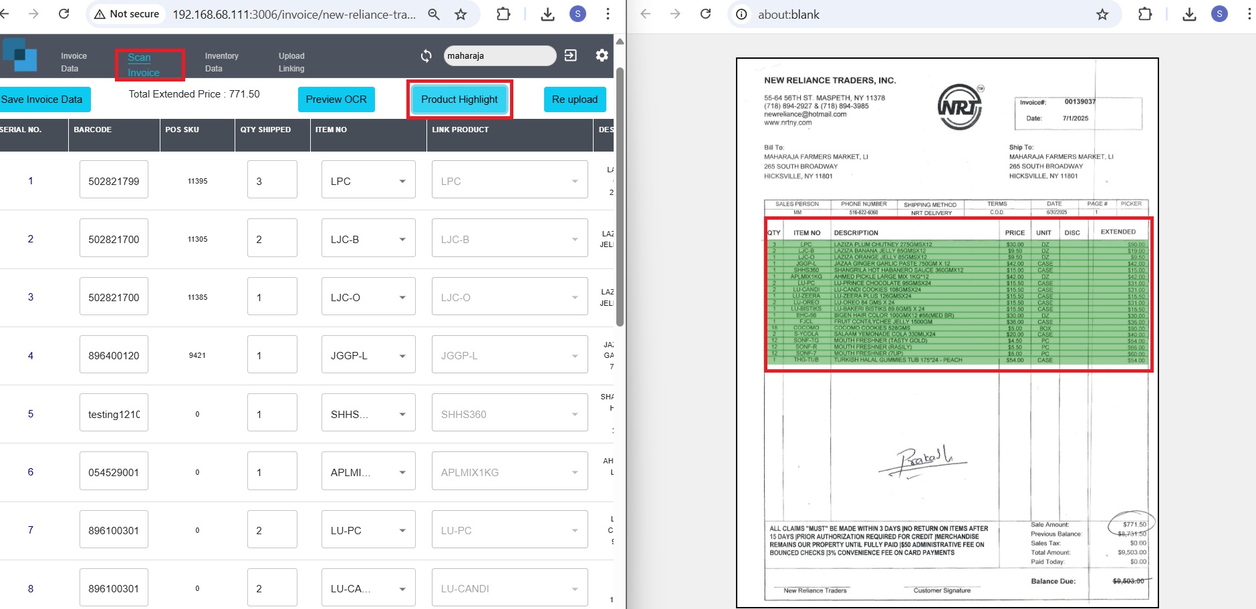
Task: Open the LPC link product dropdown
Action: tap(509, 180)
